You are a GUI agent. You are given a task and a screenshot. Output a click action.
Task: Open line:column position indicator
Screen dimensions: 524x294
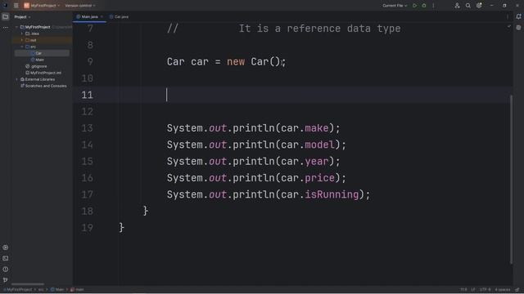[464, 290]
